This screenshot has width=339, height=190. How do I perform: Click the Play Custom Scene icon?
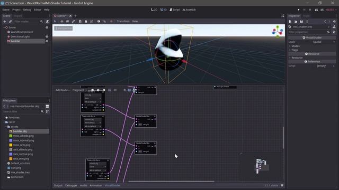322,9
